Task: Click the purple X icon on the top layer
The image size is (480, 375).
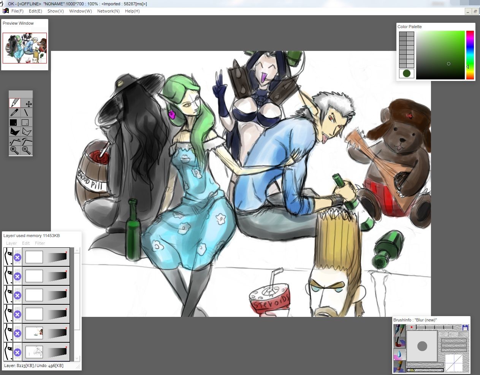Action: click(x=17, y=258)
